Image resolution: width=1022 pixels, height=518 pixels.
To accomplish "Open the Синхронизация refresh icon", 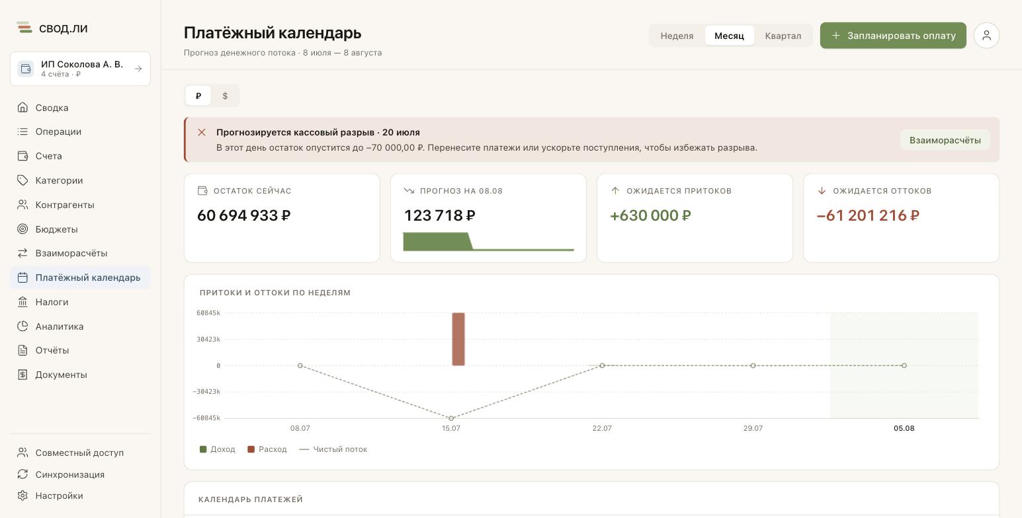I will [22, 474].
